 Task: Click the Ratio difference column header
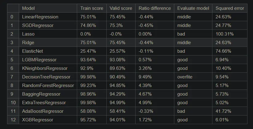[x=155, y=8]
